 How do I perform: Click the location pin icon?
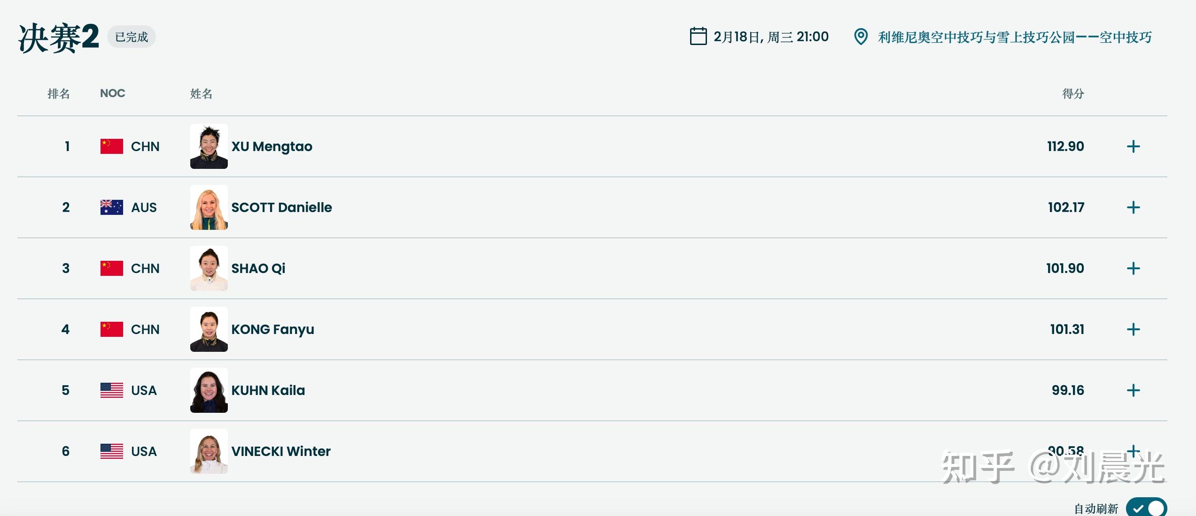(861, 37)
